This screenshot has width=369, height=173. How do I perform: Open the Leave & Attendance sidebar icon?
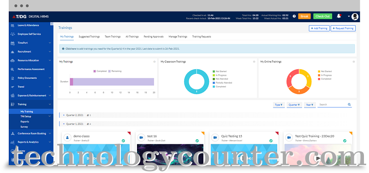pyautogui.click(x=13, y=25)
